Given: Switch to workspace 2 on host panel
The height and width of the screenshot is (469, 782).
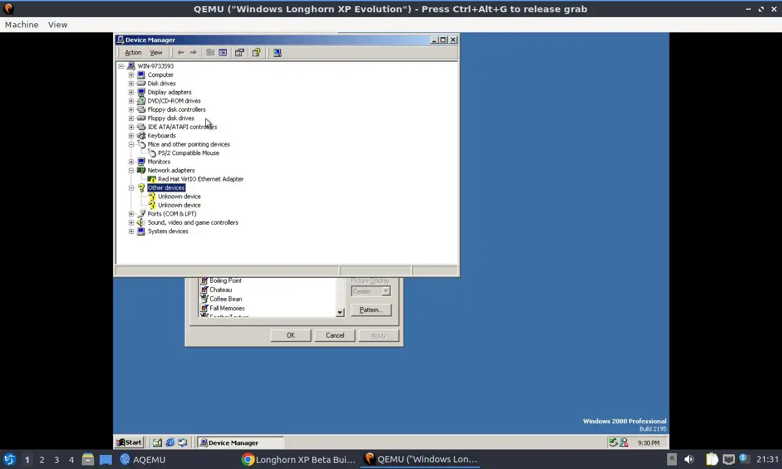Looking at the screenshot, I should pyautogui.click(x=42, y=459).
